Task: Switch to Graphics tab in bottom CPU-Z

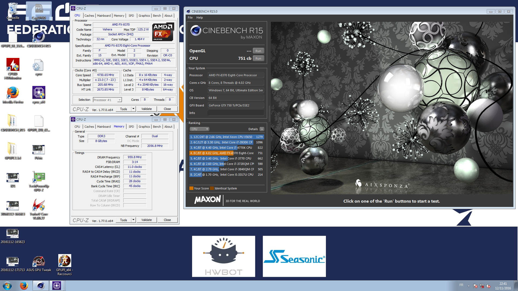Action: pyautogui.click(x=144, y=127)
